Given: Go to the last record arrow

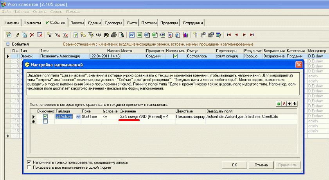Looking at the screenshot, I should click(252, 34).
